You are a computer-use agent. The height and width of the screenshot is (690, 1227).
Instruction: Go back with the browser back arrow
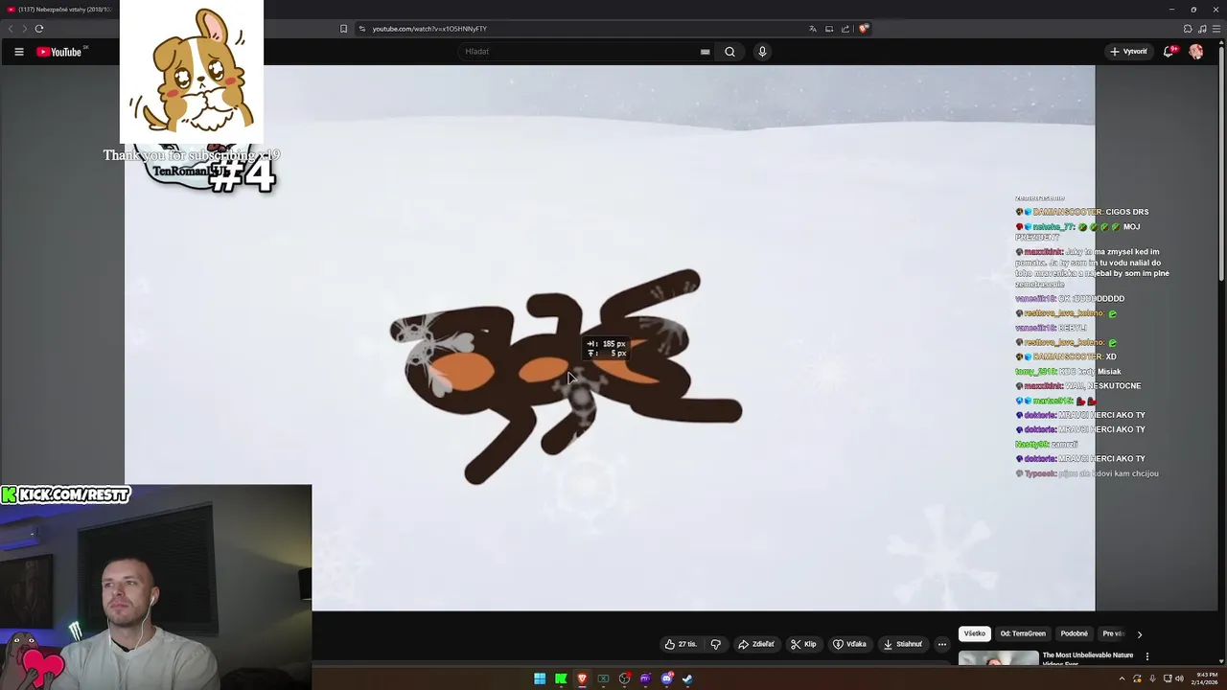pos(12,29)
